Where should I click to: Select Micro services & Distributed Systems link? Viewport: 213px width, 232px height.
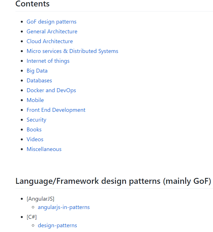coord(72,51)
